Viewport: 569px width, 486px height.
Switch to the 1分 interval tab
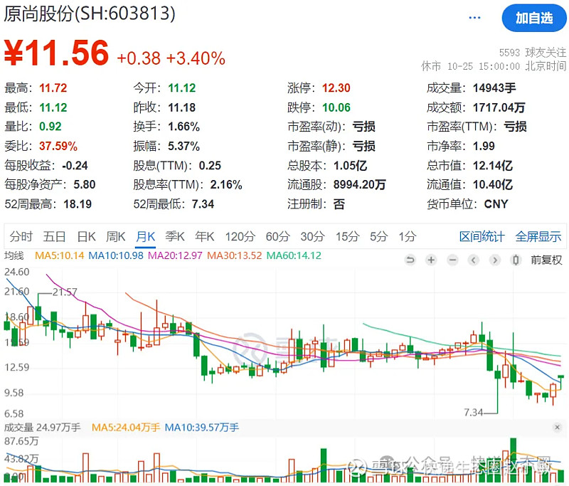click(407, 237)
